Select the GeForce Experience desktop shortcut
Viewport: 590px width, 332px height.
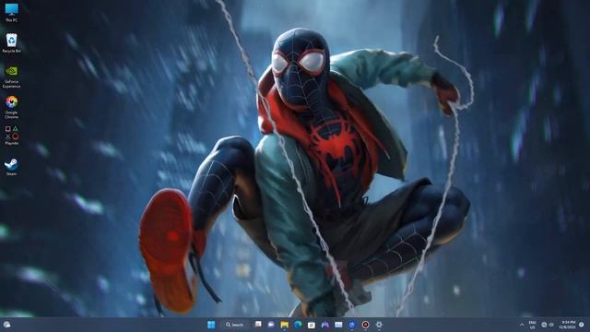[11, 77]
